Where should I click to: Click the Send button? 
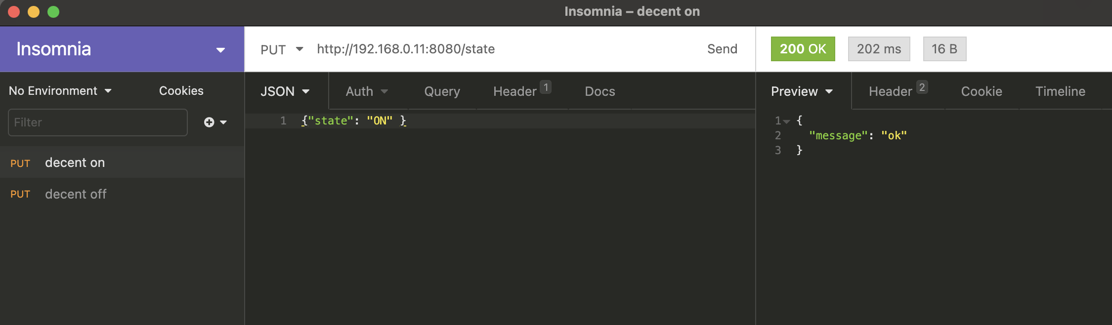click(x=722, y=49)
